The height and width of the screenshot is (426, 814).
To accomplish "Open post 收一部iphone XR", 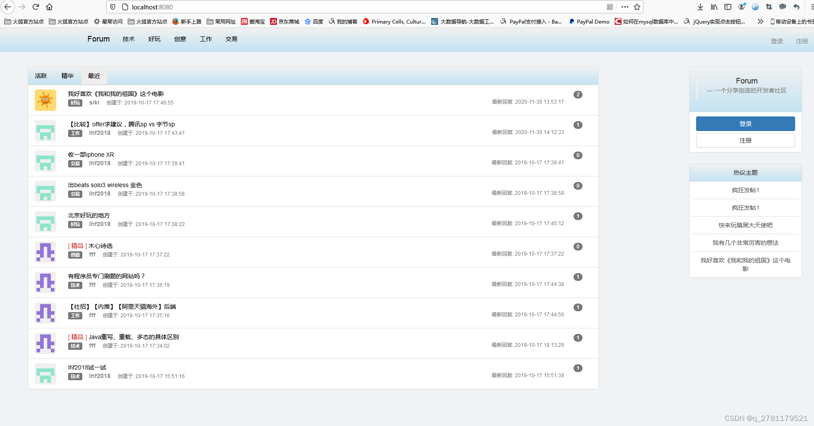I will (91, 155).
